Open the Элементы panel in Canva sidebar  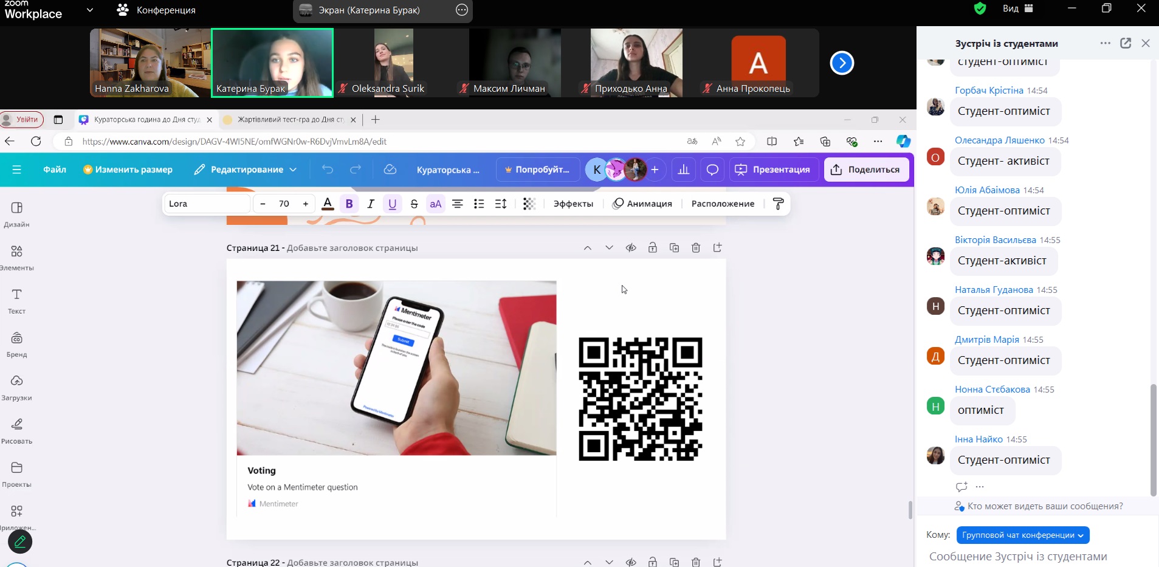tap(16, 258)
